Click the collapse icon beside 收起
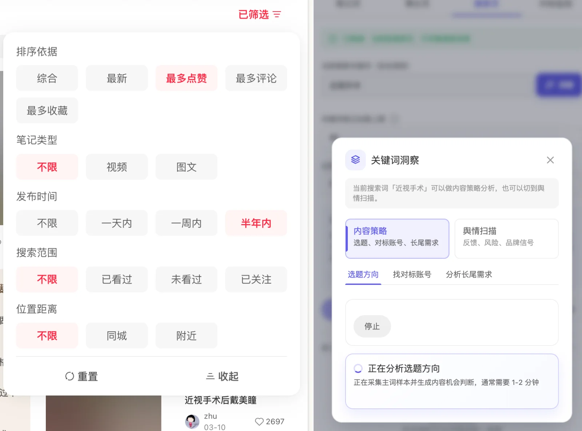The width and height of the screenshot is (582, 431). pyautogui.click(x=210, y=376)
